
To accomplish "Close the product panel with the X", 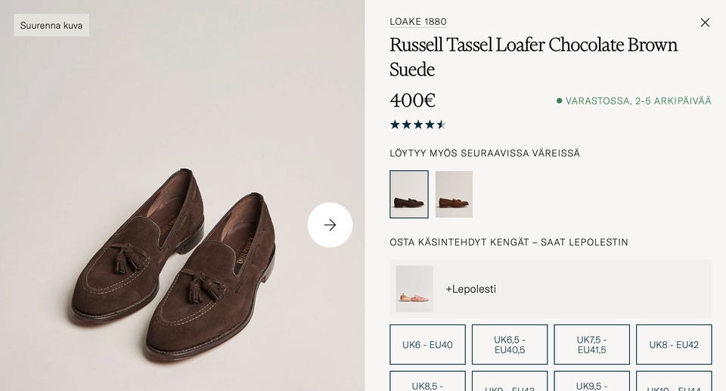I will [x=705, y=23].
